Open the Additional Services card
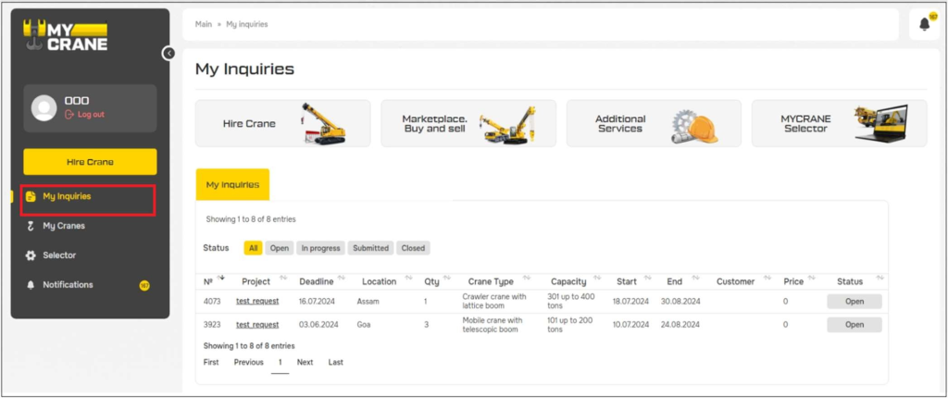 [x=654, y=123]
